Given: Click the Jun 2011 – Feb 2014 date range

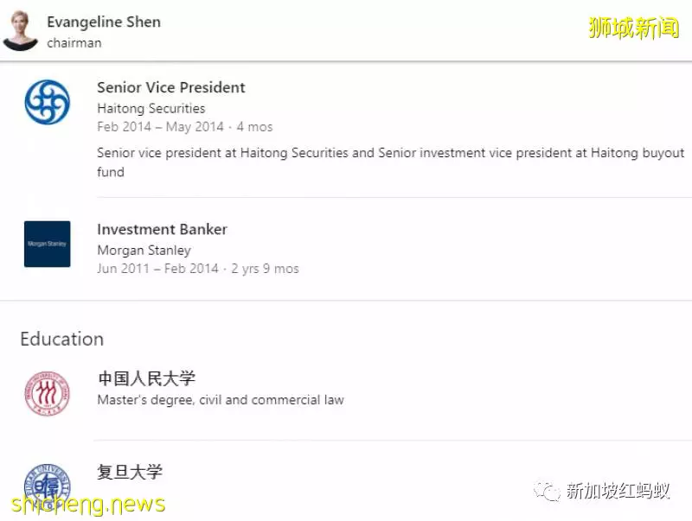Looking at the screenshot, I should [157, 269].
